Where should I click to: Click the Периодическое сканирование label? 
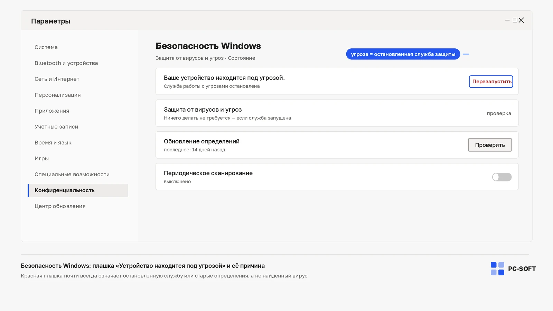208,173
